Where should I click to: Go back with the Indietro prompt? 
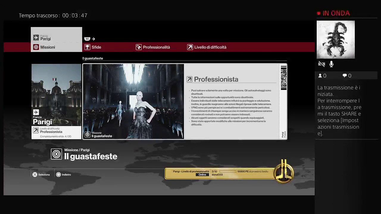[63, 175]
